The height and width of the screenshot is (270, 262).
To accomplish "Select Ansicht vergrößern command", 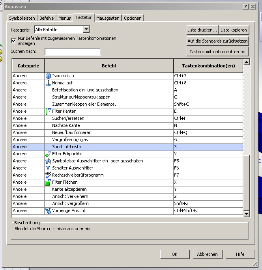I will point(127,203).
